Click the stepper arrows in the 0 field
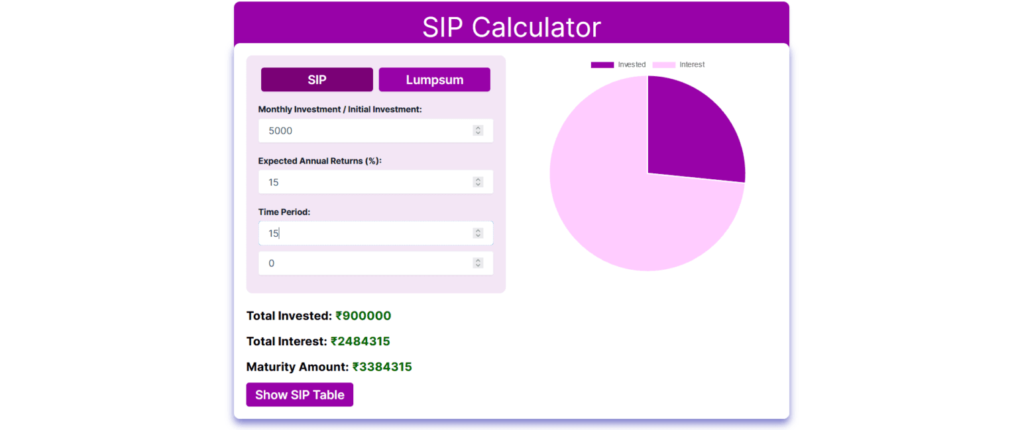The height and width of the screenshot is (430, 1018). click(x=478, y=263)
